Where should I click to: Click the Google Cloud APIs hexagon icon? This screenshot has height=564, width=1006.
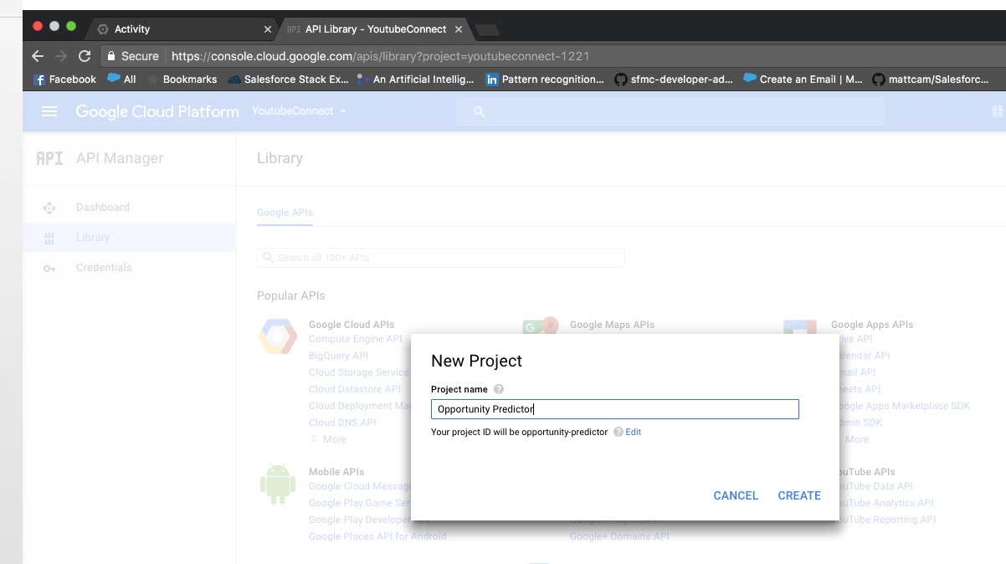[278, 337]
